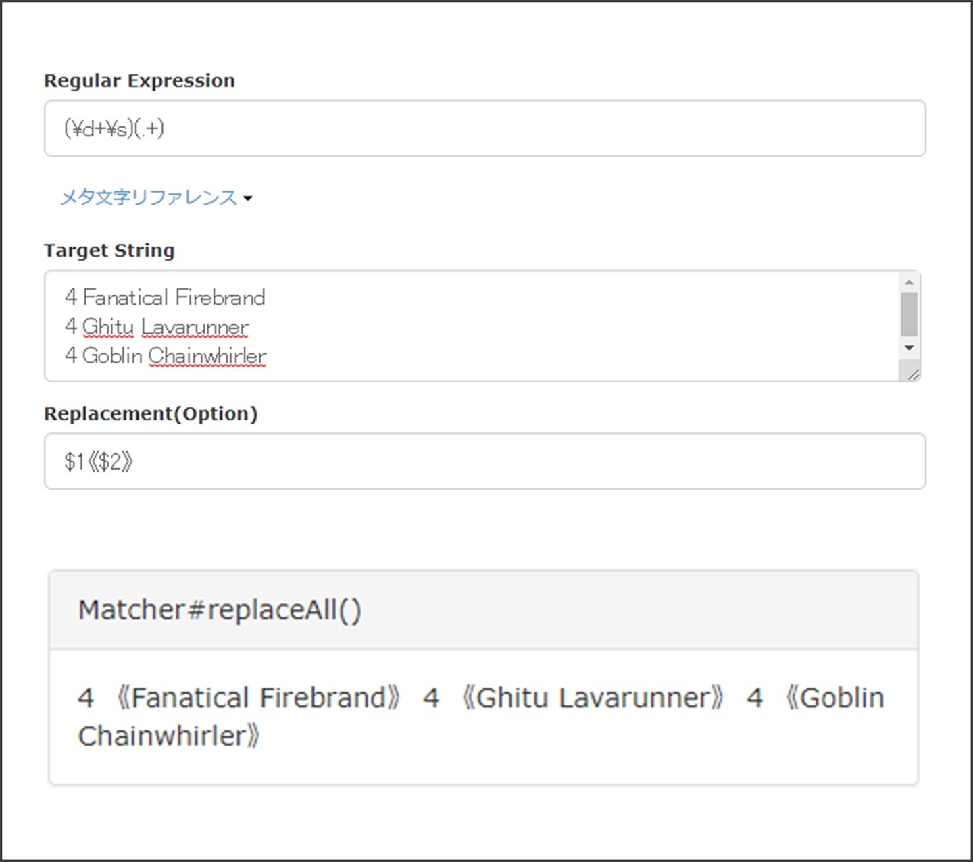Expand the caret beside メタ文字リファレンス
The height and width of the screenshot is (862, 973).
click(248, 199)
